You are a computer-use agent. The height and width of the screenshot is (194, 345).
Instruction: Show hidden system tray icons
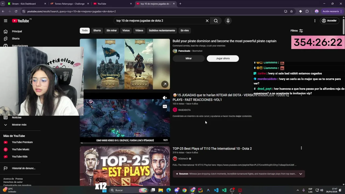point(298,190)
